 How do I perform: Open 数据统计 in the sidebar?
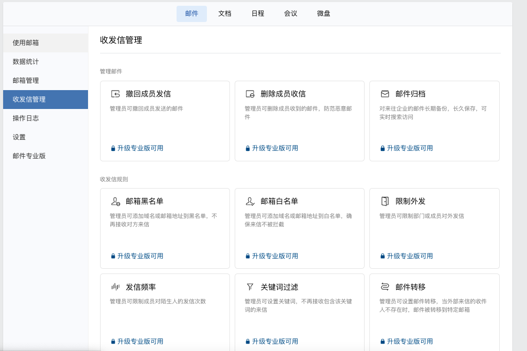pyautogui.click(x=26, y=62)
